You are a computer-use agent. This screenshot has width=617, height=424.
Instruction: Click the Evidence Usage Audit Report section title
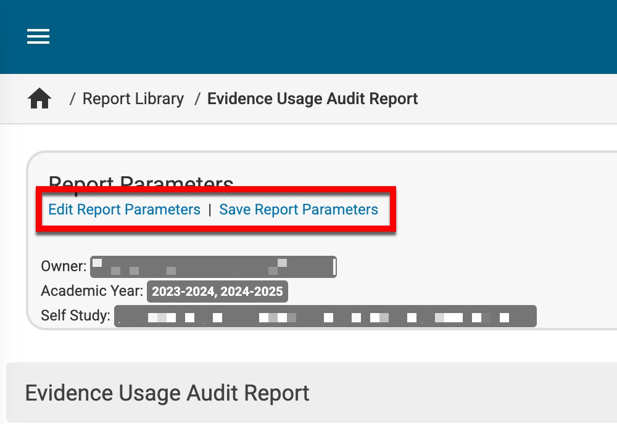point(167,393)
